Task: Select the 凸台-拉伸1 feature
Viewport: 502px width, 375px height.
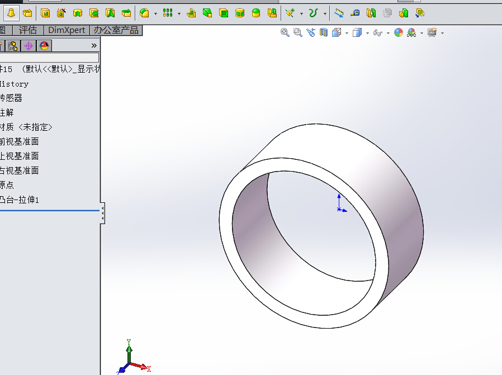Action: tap(19, 200)
